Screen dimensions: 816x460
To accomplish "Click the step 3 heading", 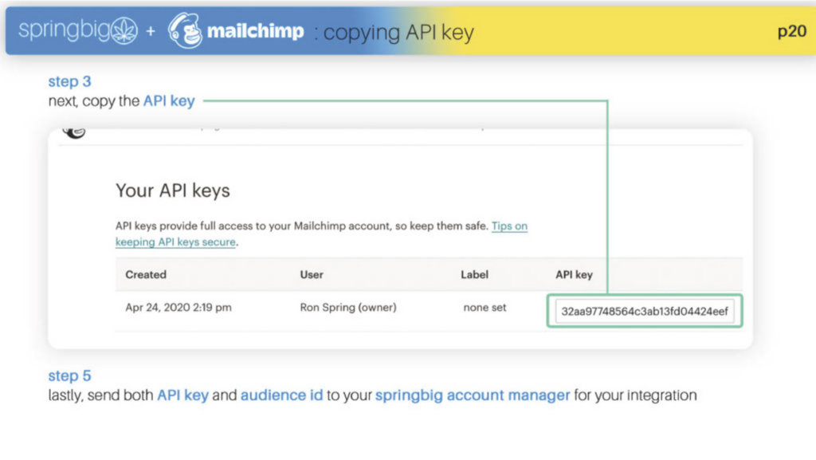I will (x=70, y=81).
